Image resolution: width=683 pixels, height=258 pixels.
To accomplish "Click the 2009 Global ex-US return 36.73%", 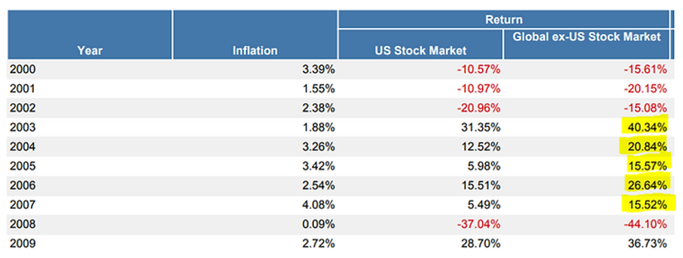I will click(x=646, y=244).
